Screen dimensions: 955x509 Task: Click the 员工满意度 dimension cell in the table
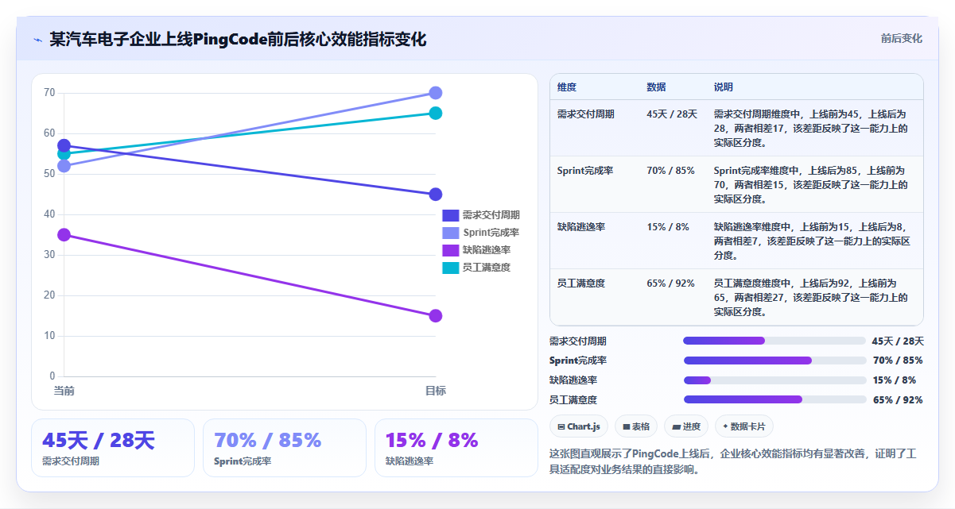(581, 283)
